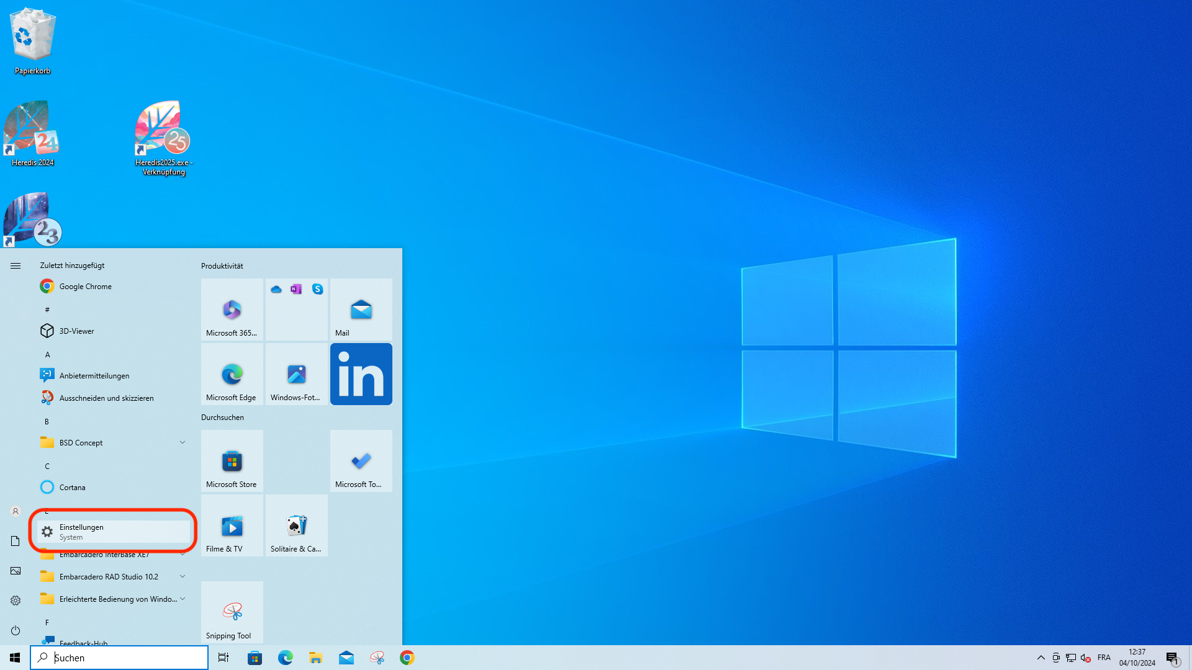This screenshot has height=670, width=1192.
Task: Launch Solitaire & Casual Games
Action: tap(296, 525)
